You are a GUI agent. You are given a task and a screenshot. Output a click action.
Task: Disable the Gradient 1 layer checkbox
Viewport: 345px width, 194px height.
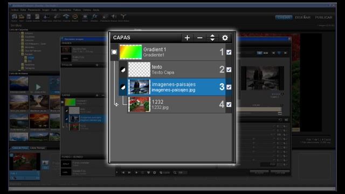229,52
